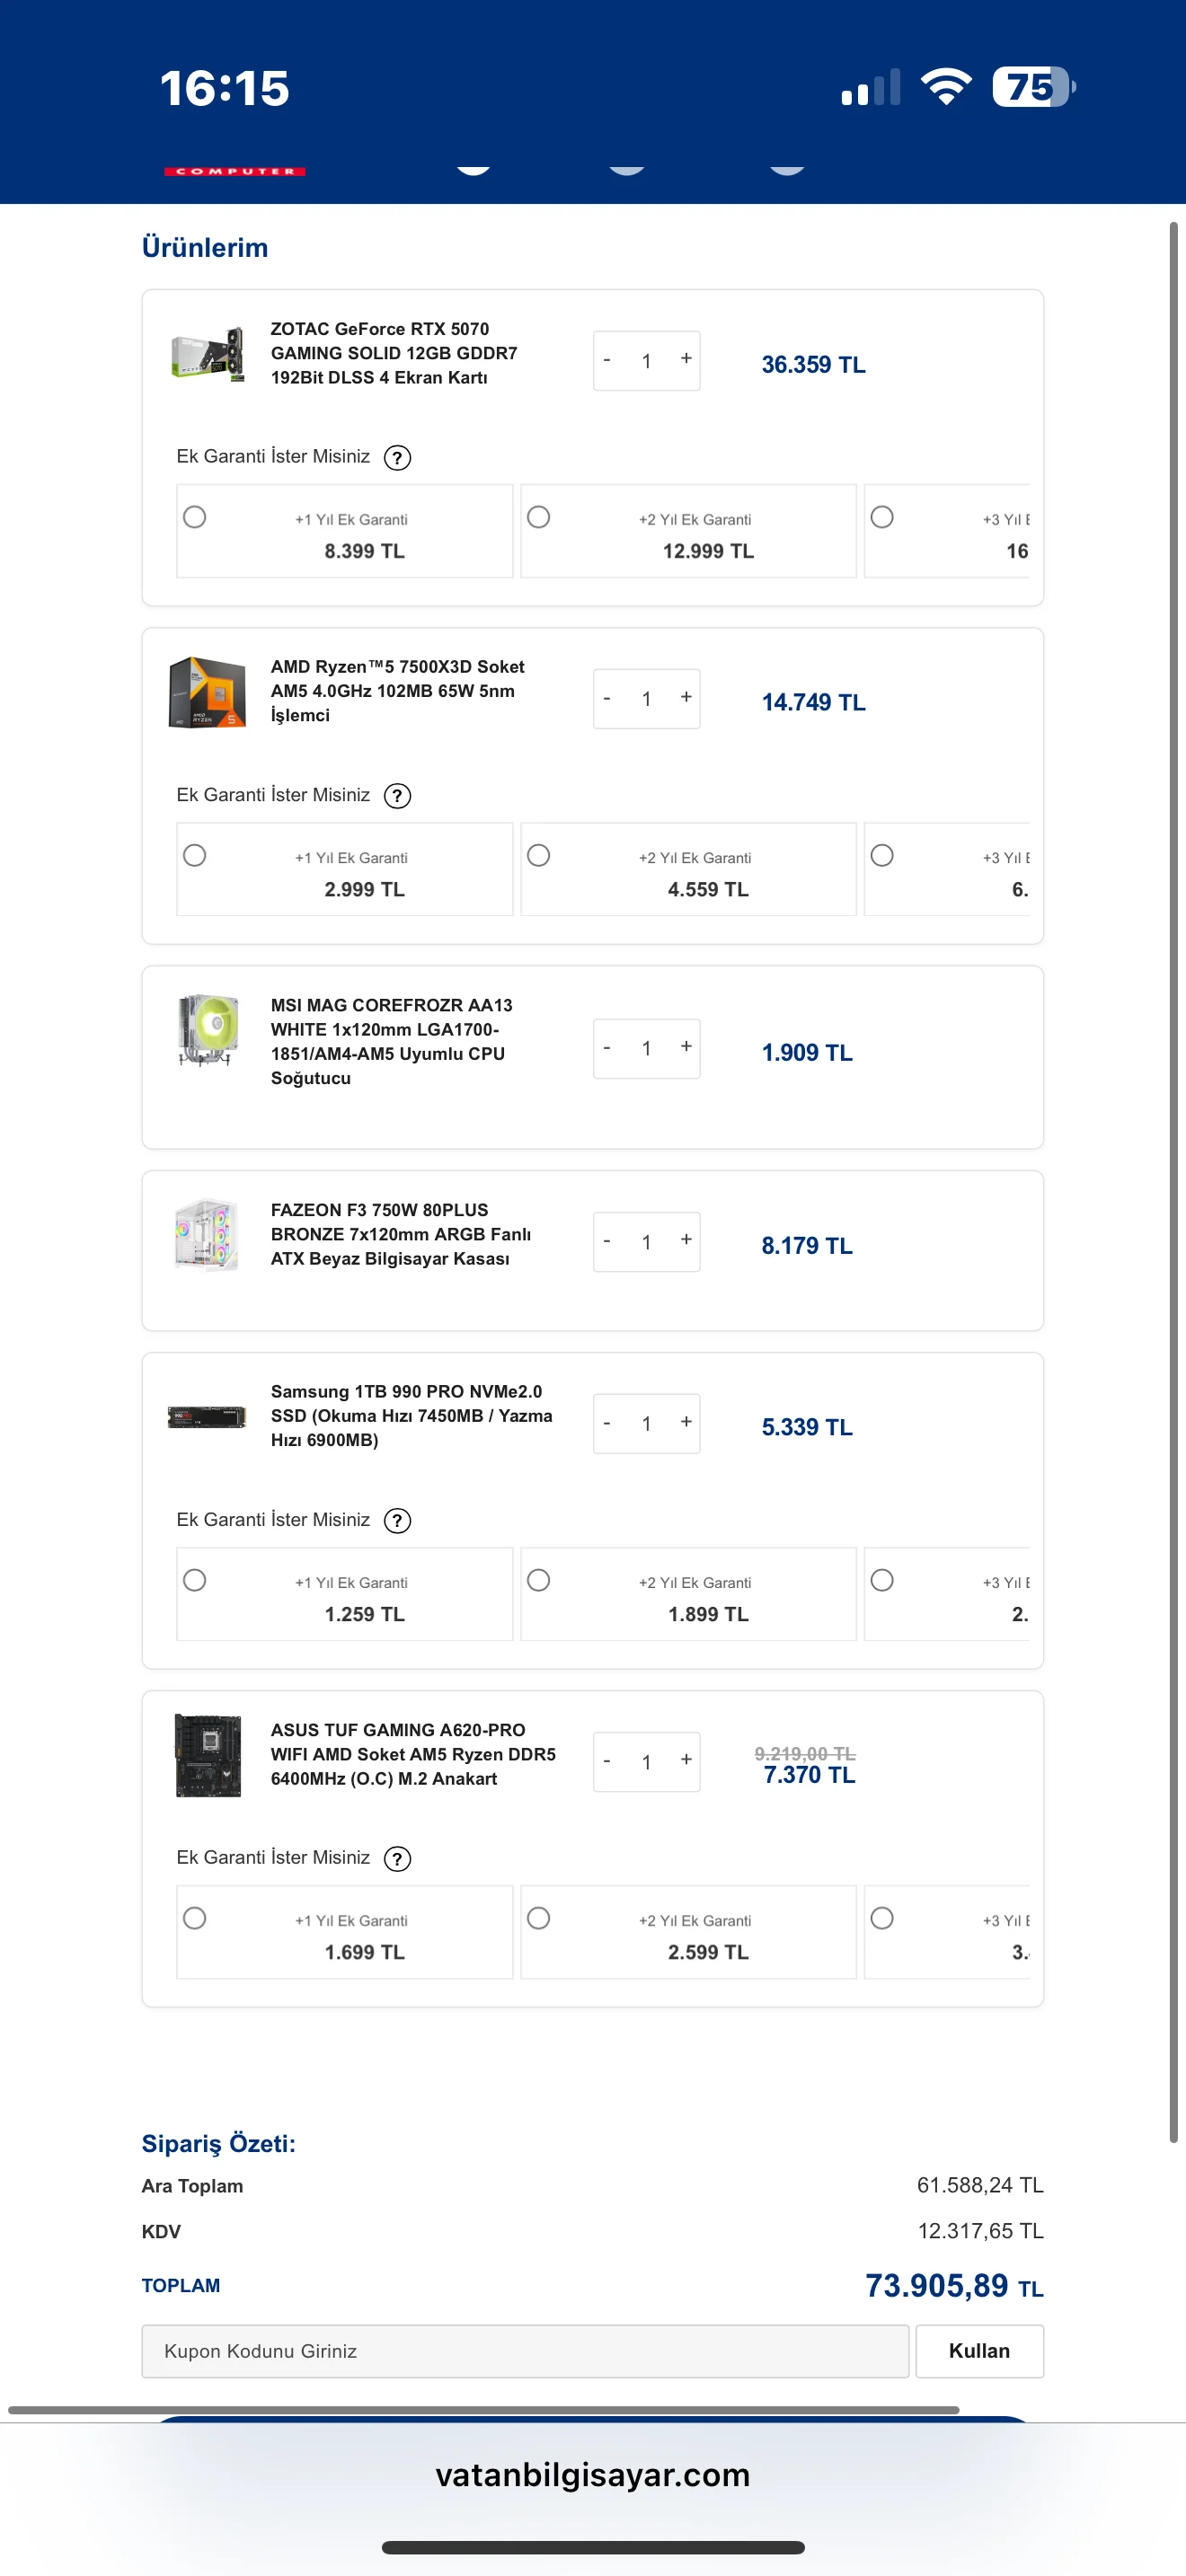The height and width of the screenshot is (2576, 1186).
Task: Select +1 year warranty for ZOTAC RTX 5070
Action: pyautogui.click(x=195, y=517)
